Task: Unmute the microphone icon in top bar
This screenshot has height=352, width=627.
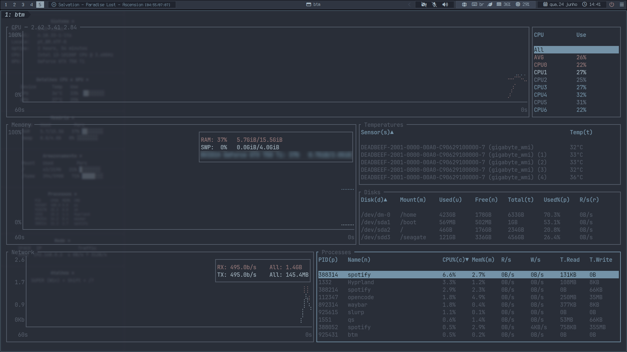Action: [x=434, y=5]
